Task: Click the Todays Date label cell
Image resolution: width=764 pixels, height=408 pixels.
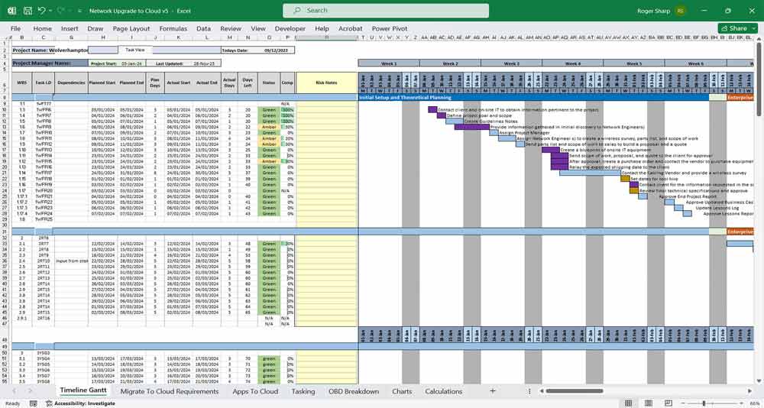Action: (235, 50)
